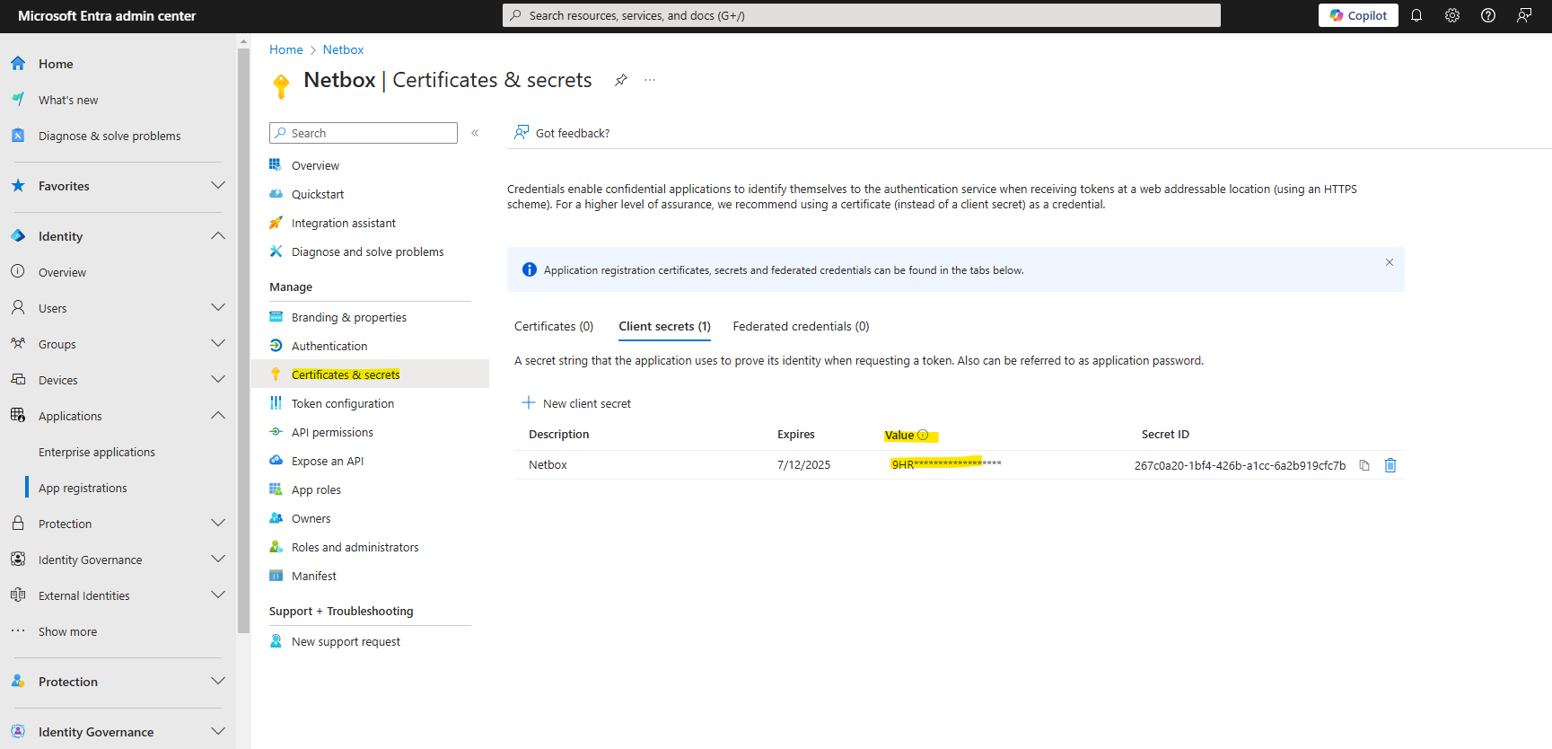This screenshot has height=749, width=1552.
Task: Switch to the Certificates (0) tab
Action: 554,326
